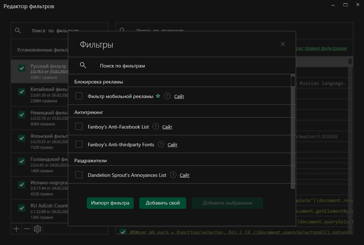Toggle Голландский фильтр checkbox
364x245 pixels.
[x=22, y=161]
